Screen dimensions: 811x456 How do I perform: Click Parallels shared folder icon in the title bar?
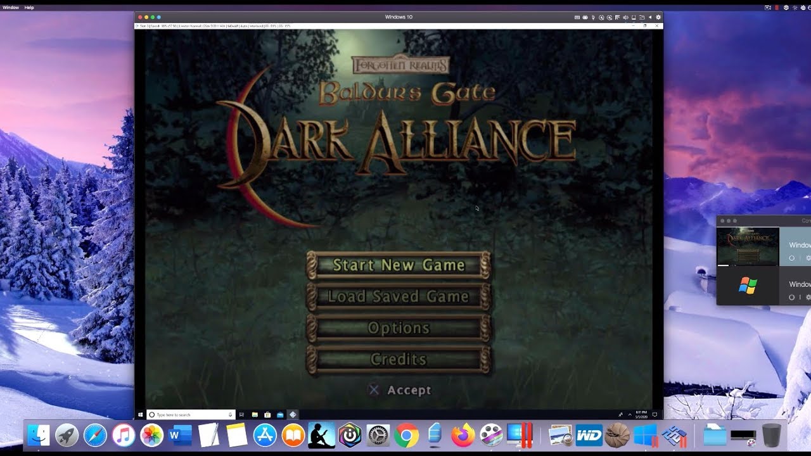642,17
